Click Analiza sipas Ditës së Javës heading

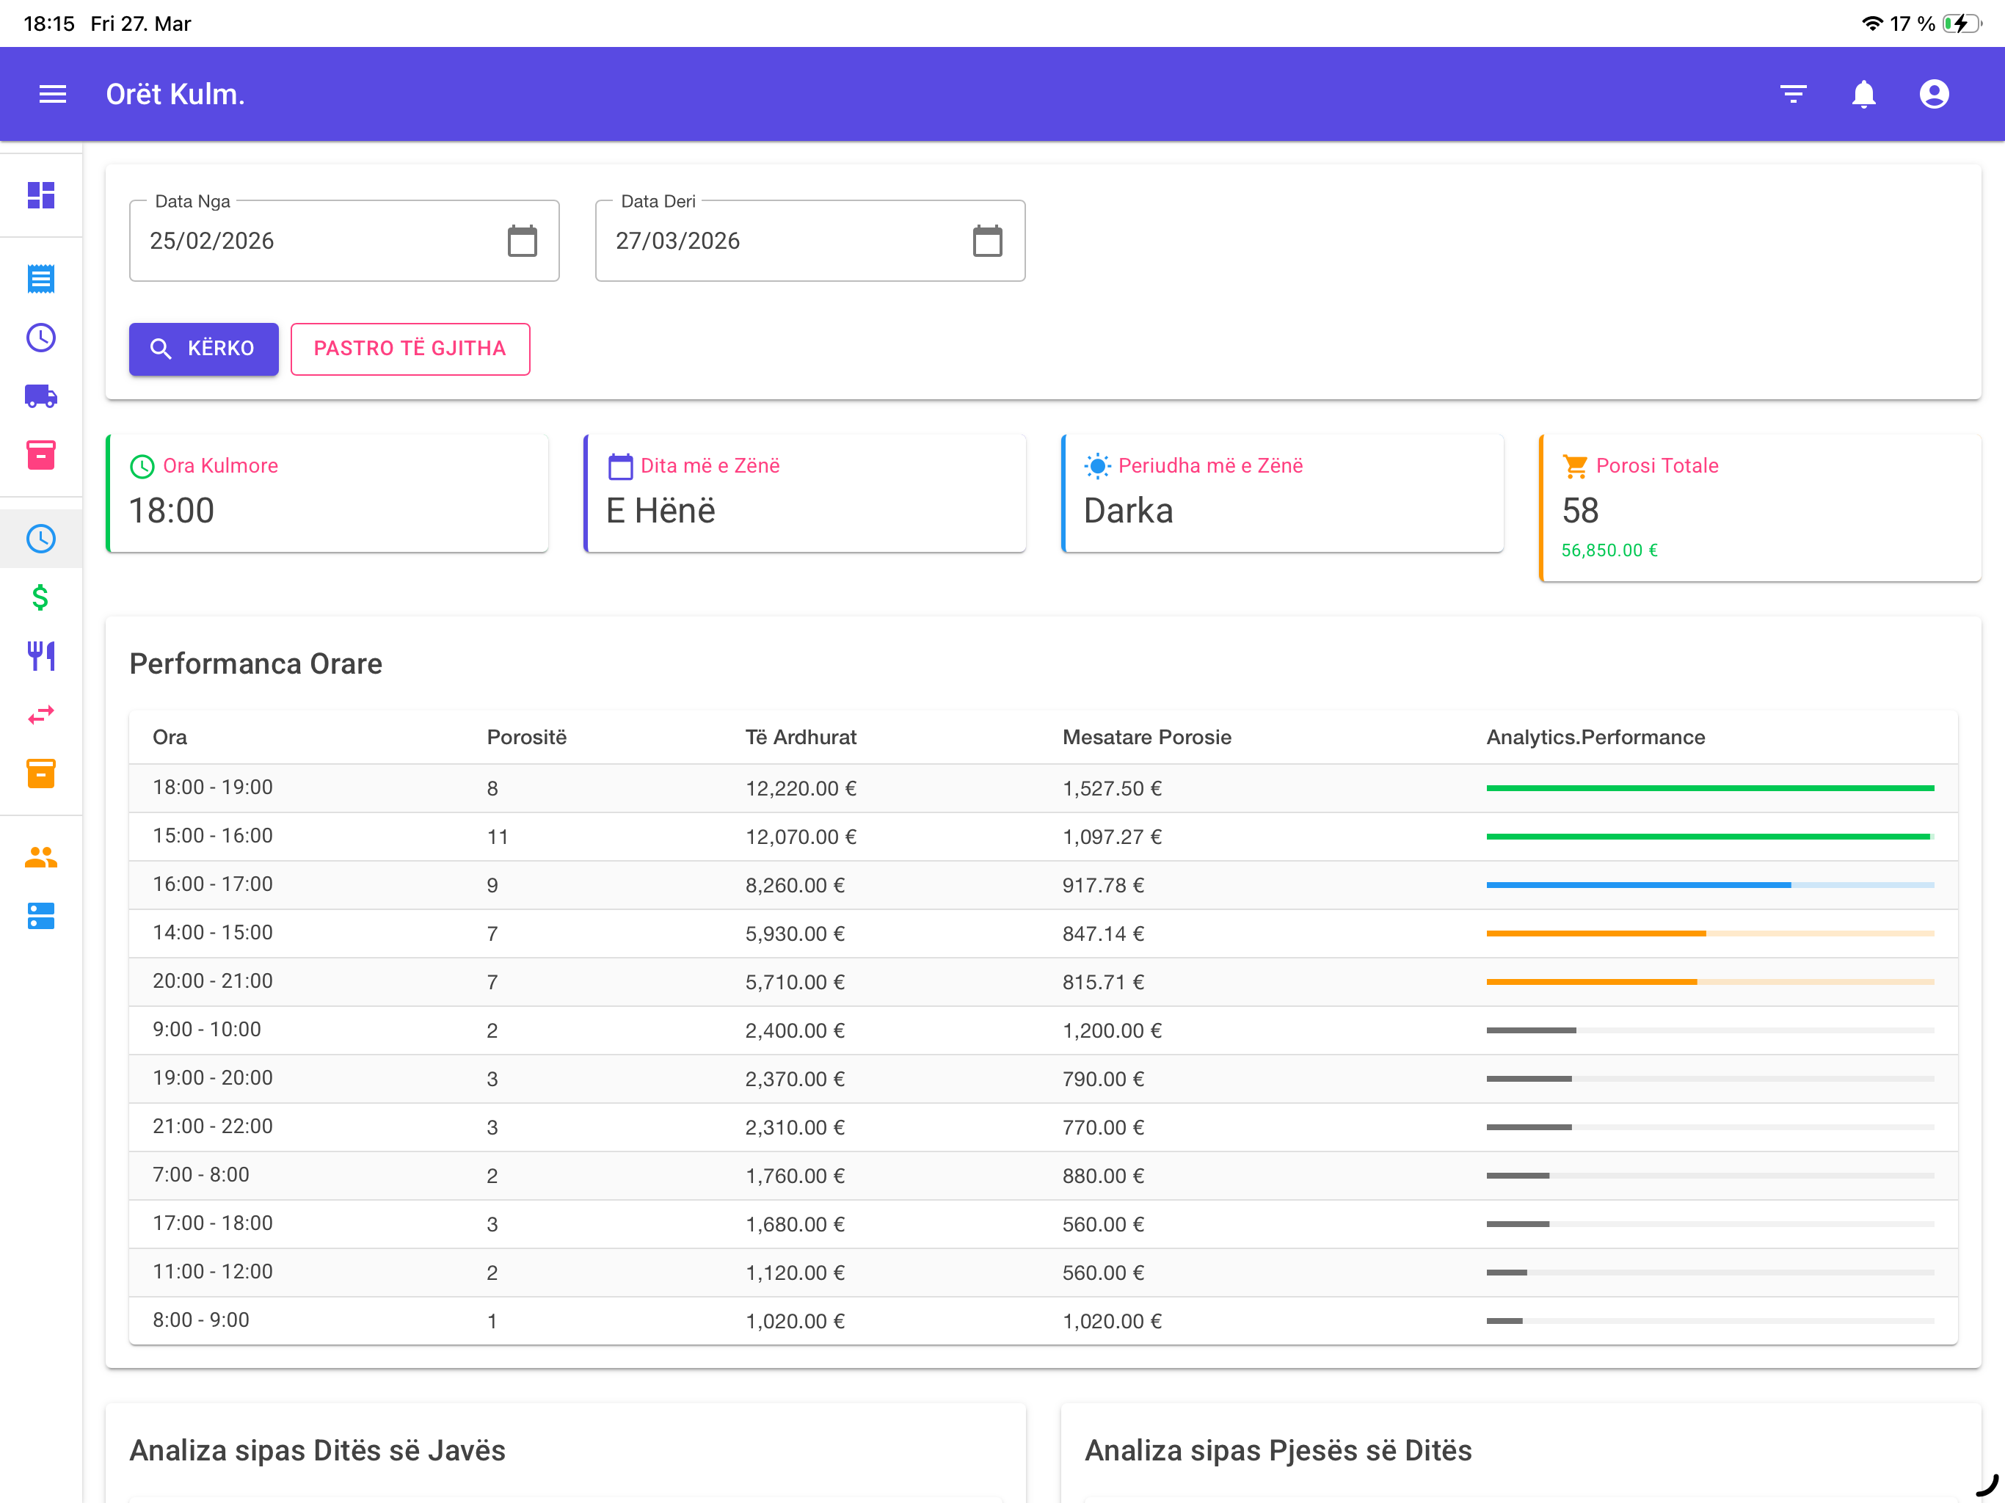coord(317,1450)
